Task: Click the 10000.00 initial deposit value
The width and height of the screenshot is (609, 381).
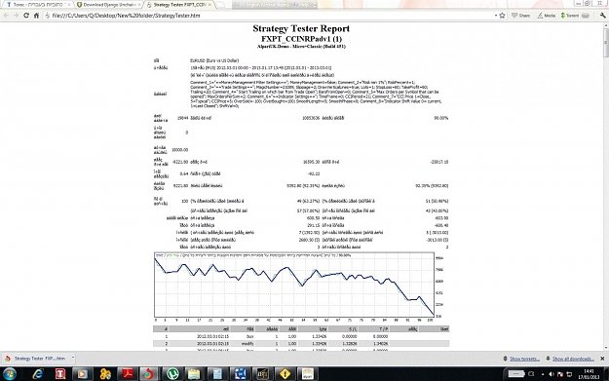Action: 180,150
